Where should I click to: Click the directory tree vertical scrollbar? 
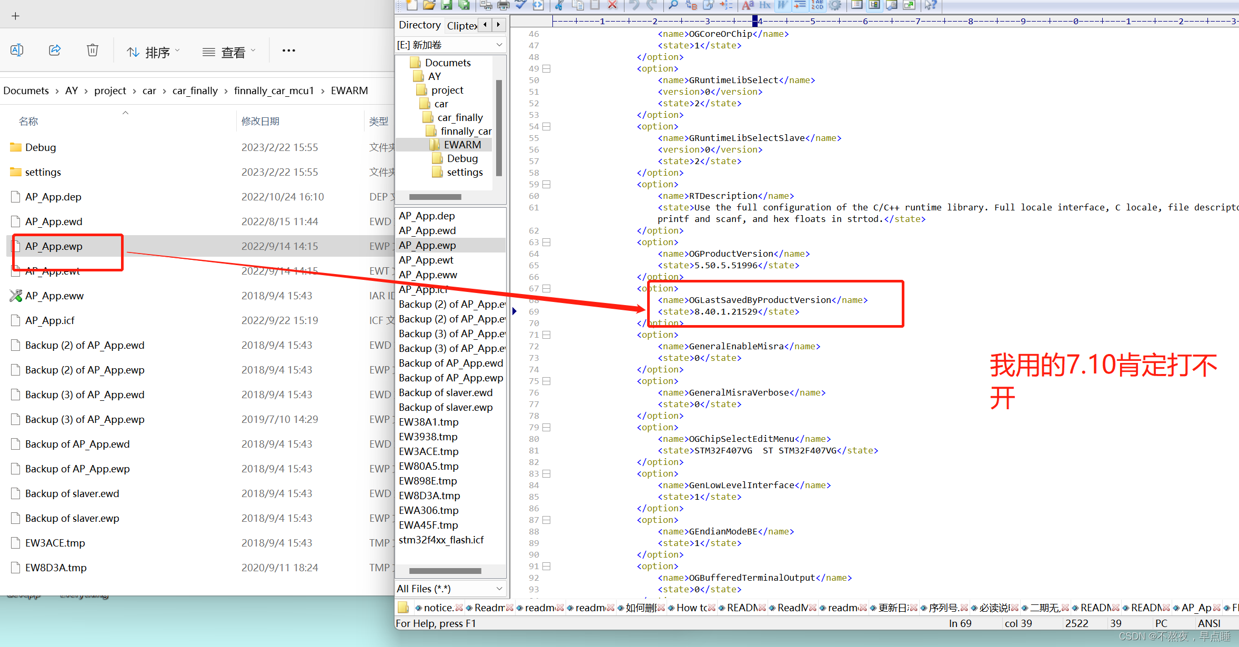point(499,128)
